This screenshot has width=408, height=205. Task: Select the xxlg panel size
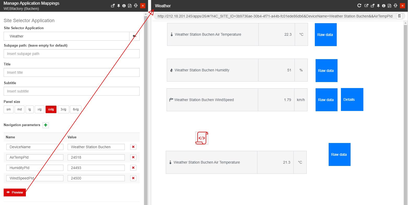coord(51,109)
